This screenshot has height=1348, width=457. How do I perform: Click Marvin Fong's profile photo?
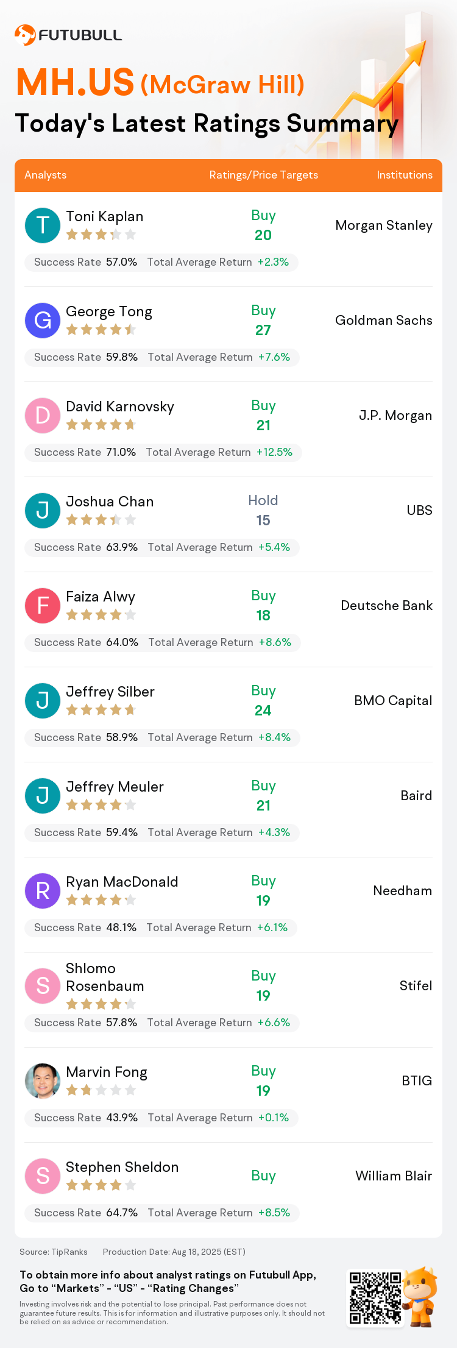click(43, 1080)
